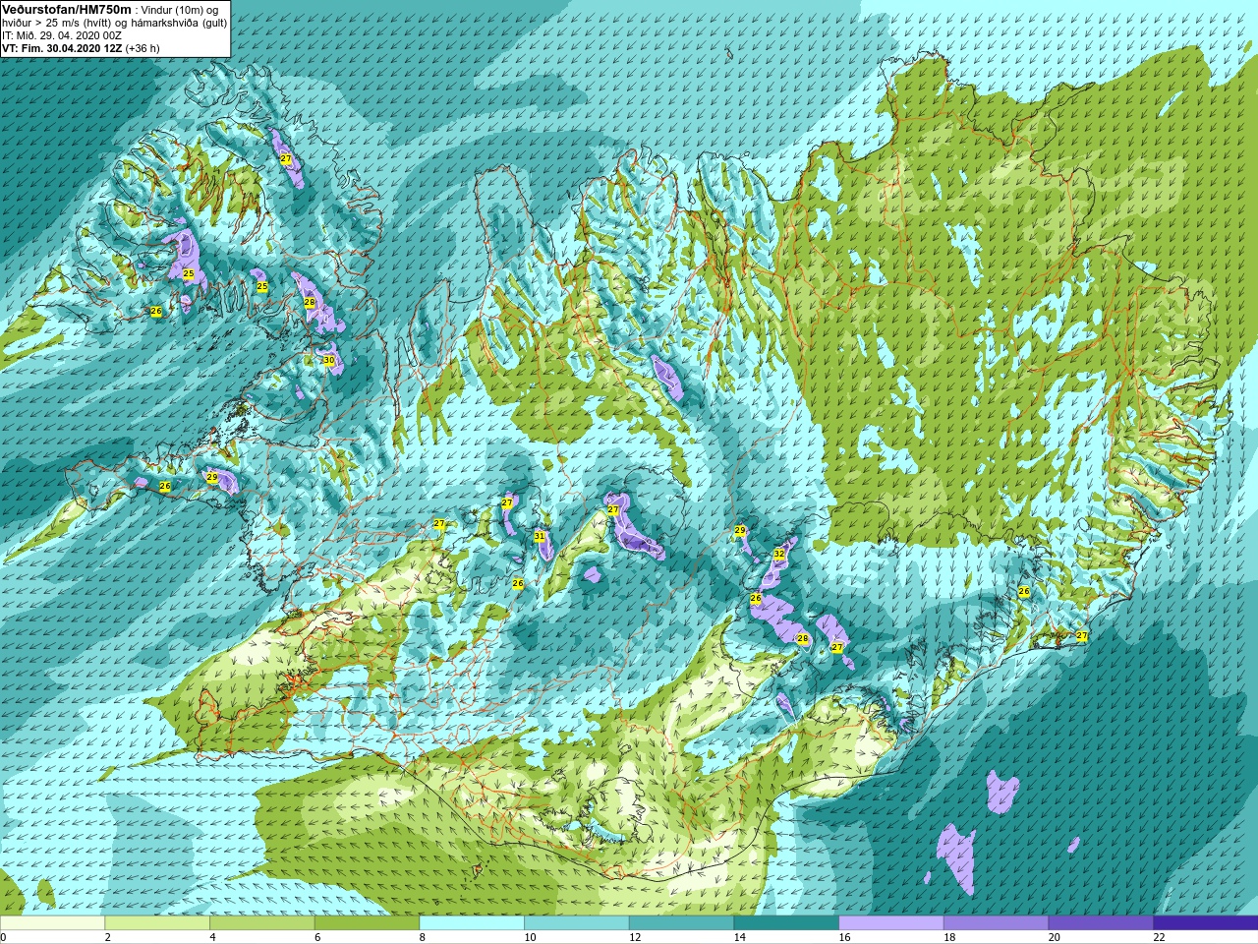Click the legend scale number 10

[530, 937]
